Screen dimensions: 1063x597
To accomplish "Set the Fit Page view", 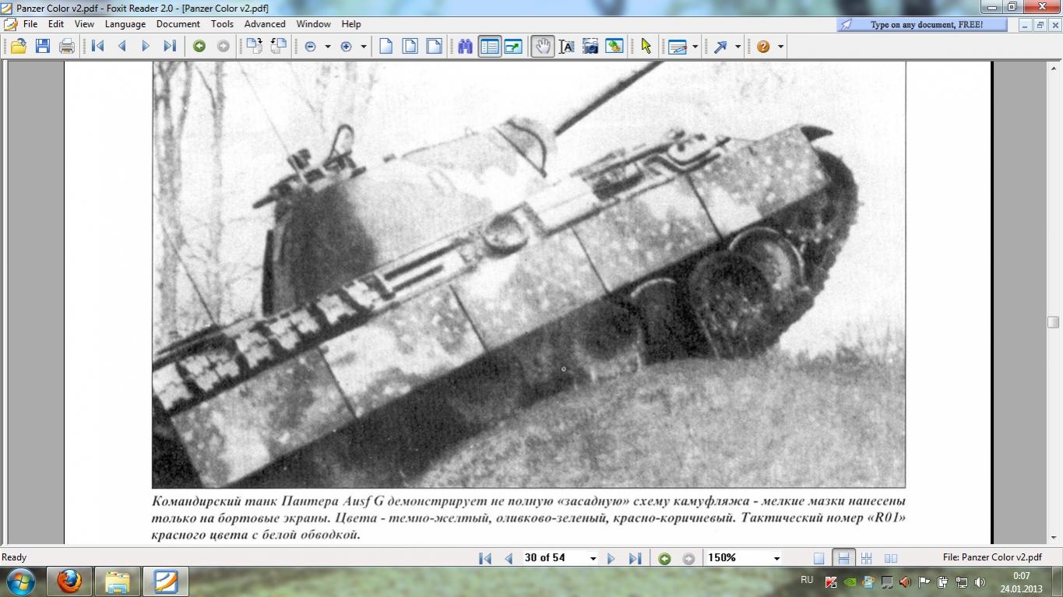I will point(410,47).
